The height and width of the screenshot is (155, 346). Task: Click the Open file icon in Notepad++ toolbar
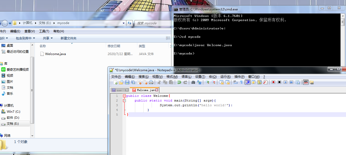(121, 82)
